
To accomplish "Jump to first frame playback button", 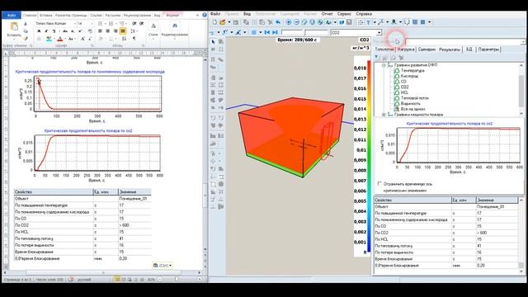I will 267,32.
